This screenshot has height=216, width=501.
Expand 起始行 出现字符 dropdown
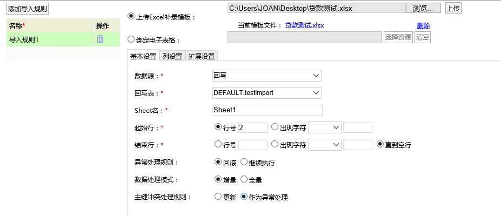(325, 127)
